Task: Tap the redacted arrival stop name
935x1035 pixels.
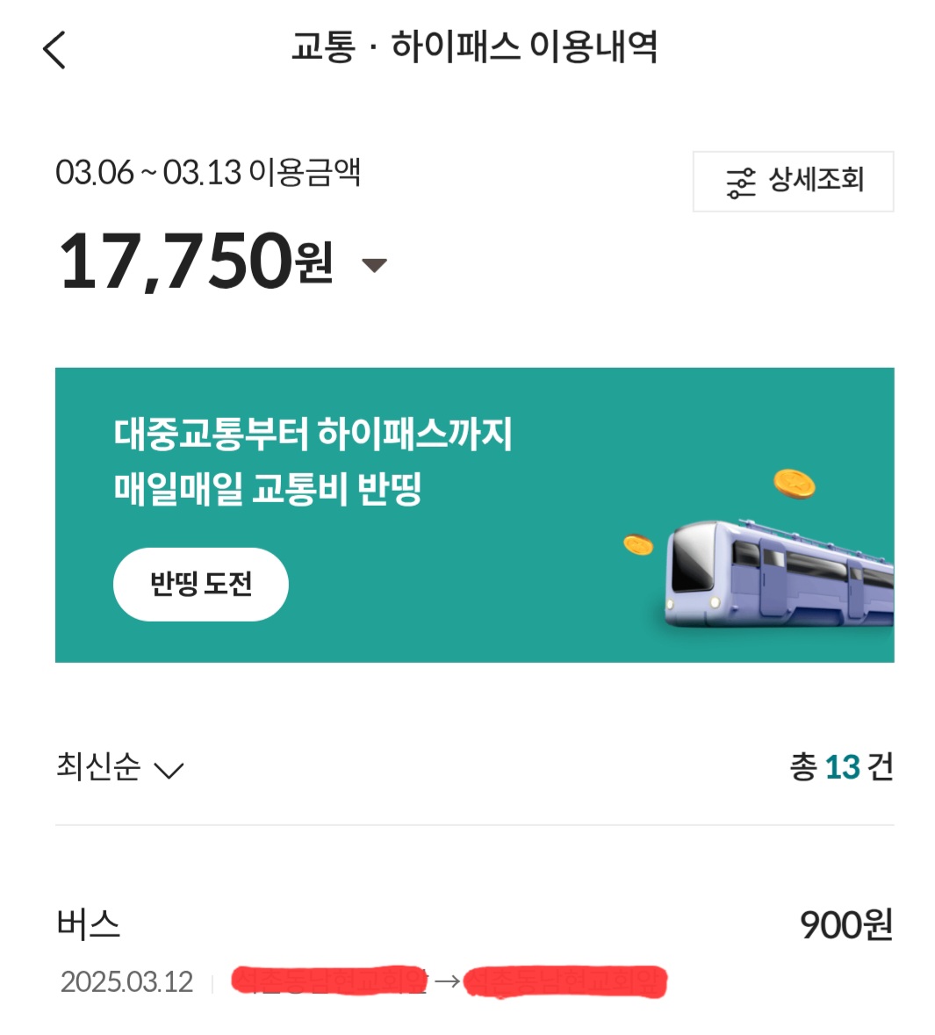Action: click(x=565, y=981)
